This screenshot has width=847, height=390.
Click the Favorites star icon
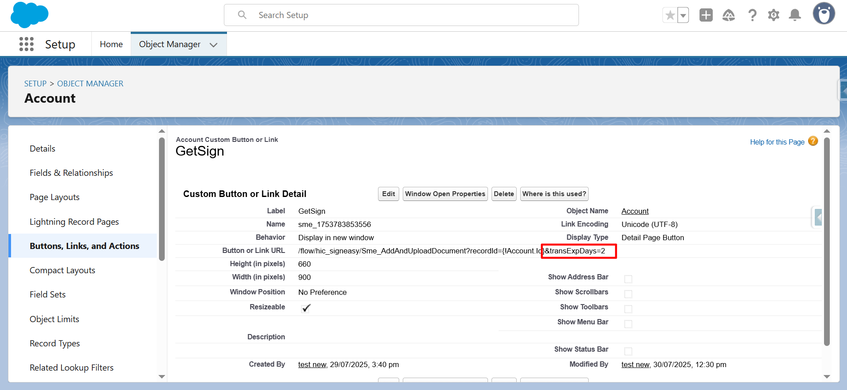(x=670, y=15)
